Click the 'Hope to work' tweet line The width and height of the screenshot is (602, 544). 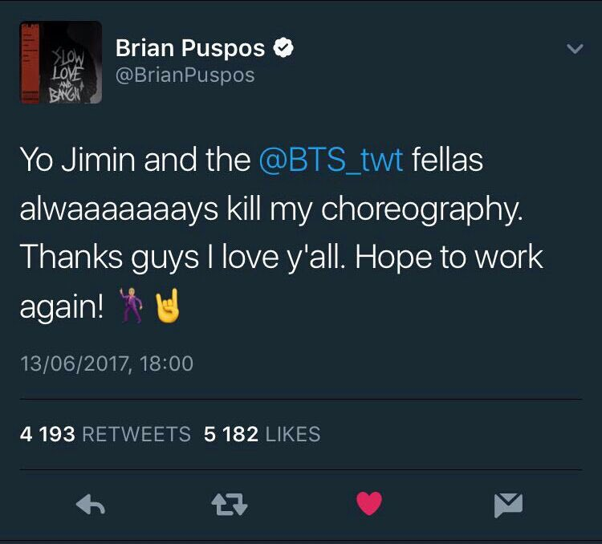coord(449,258)
